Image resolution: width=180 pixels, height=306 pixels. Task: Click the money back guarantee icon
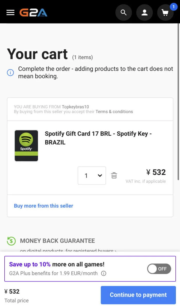point(11,241)
